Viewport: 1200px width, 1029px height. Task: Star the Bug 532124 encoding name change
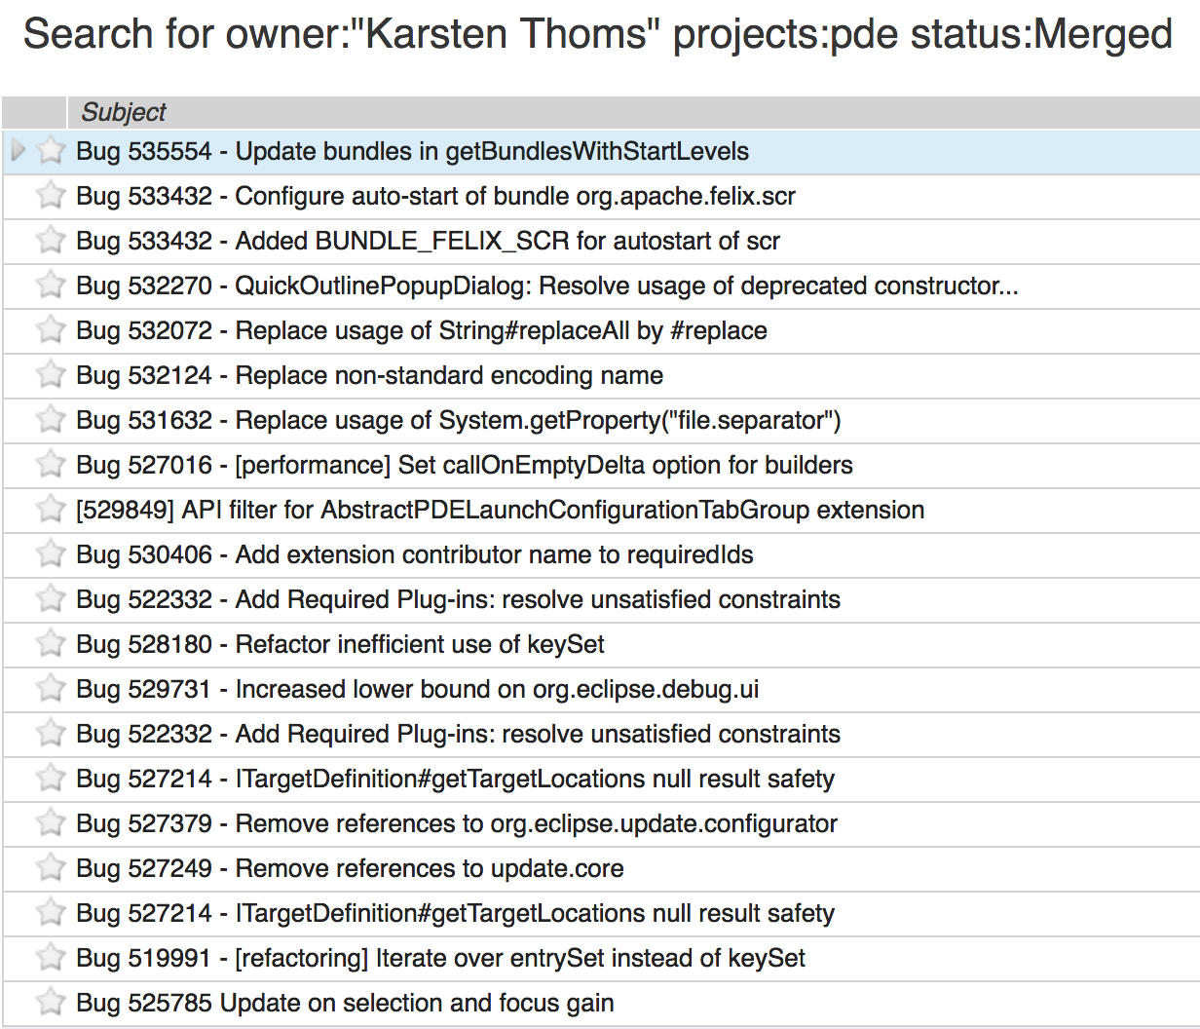(51, 375)
